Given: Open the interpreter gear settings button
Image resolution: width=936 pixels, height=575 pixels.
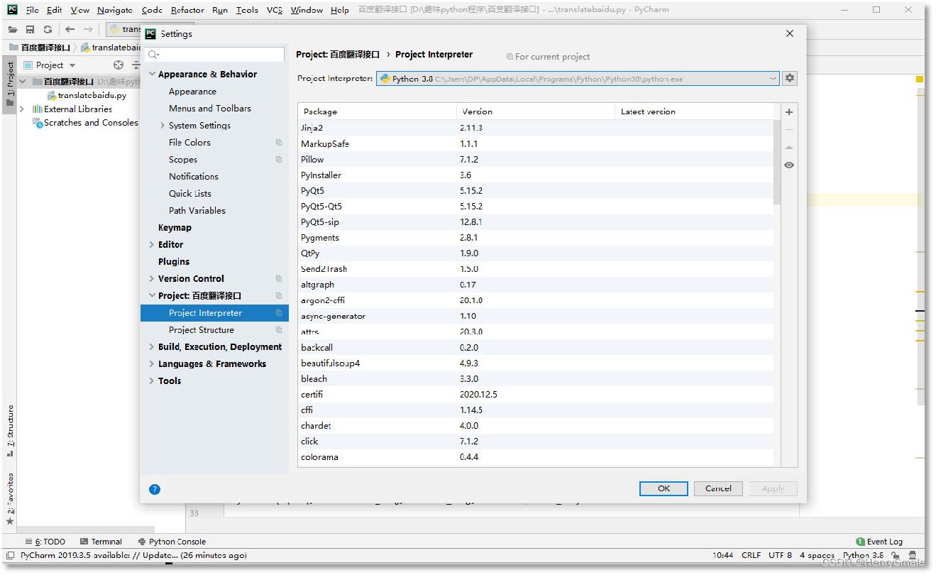Looking at the screenshot, I should tap(790, 79).
